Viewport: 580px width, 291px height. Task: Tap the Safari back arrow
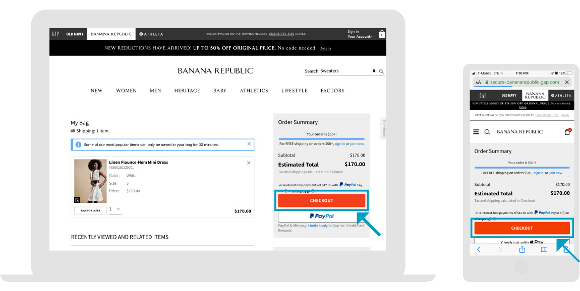tap(478, 250)
